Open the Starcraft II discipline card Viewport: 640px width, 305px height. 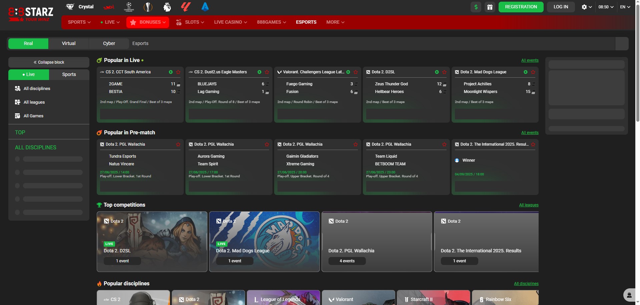click(434, 298)
